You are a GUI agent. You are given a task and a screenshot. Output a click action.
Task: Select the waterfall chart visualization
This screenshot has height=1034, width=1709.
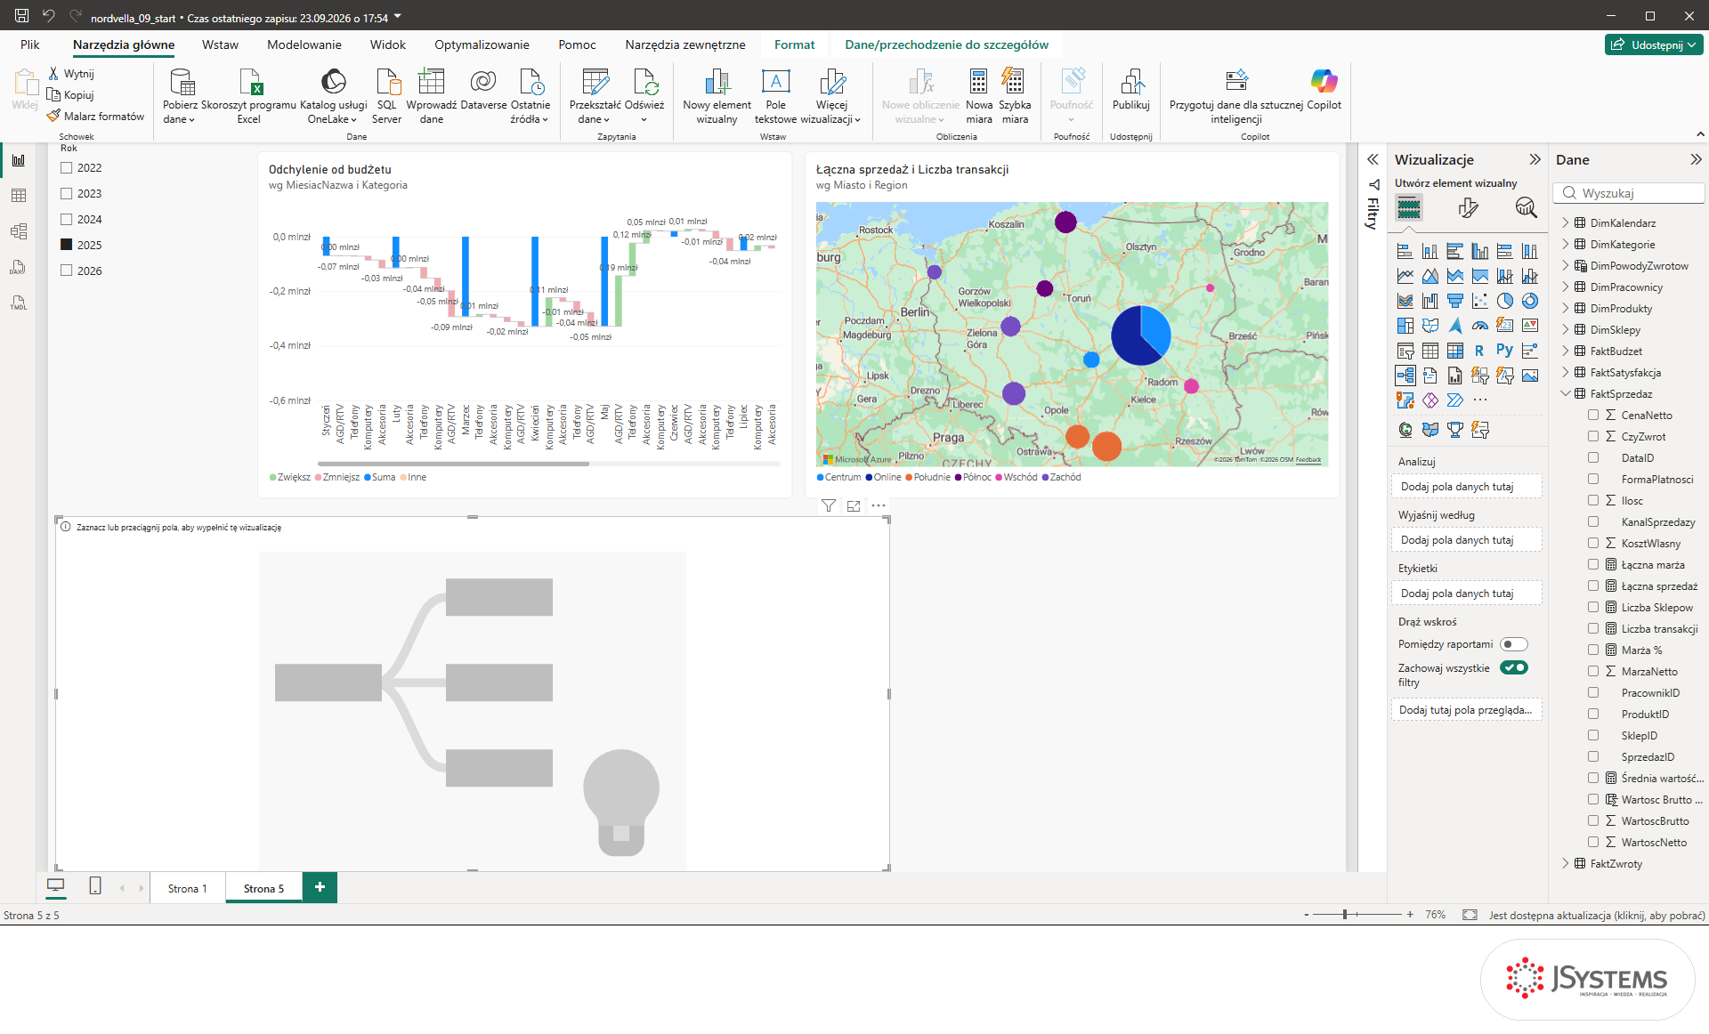(x=1430, y=301)
